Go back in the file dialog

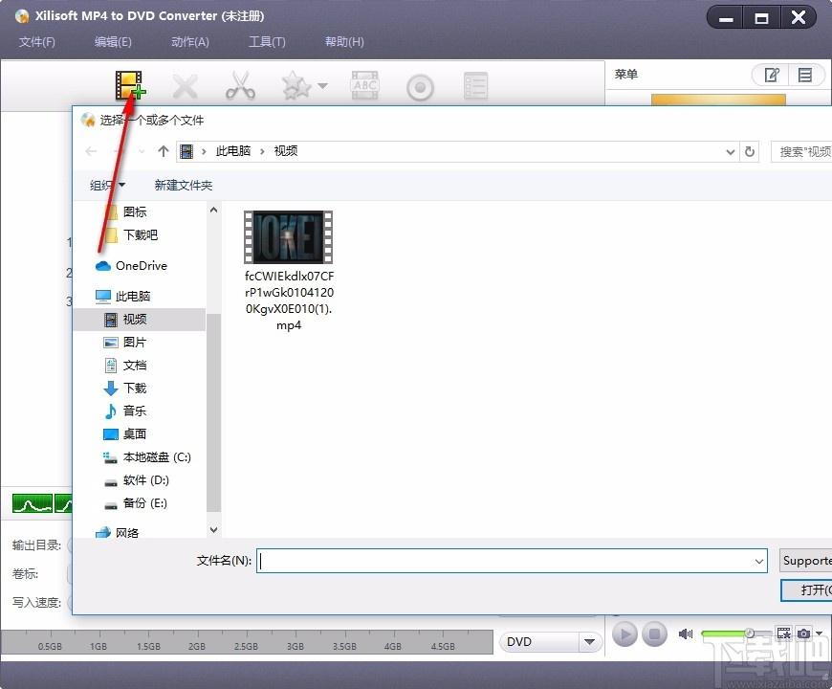click(x=91, y=151)
